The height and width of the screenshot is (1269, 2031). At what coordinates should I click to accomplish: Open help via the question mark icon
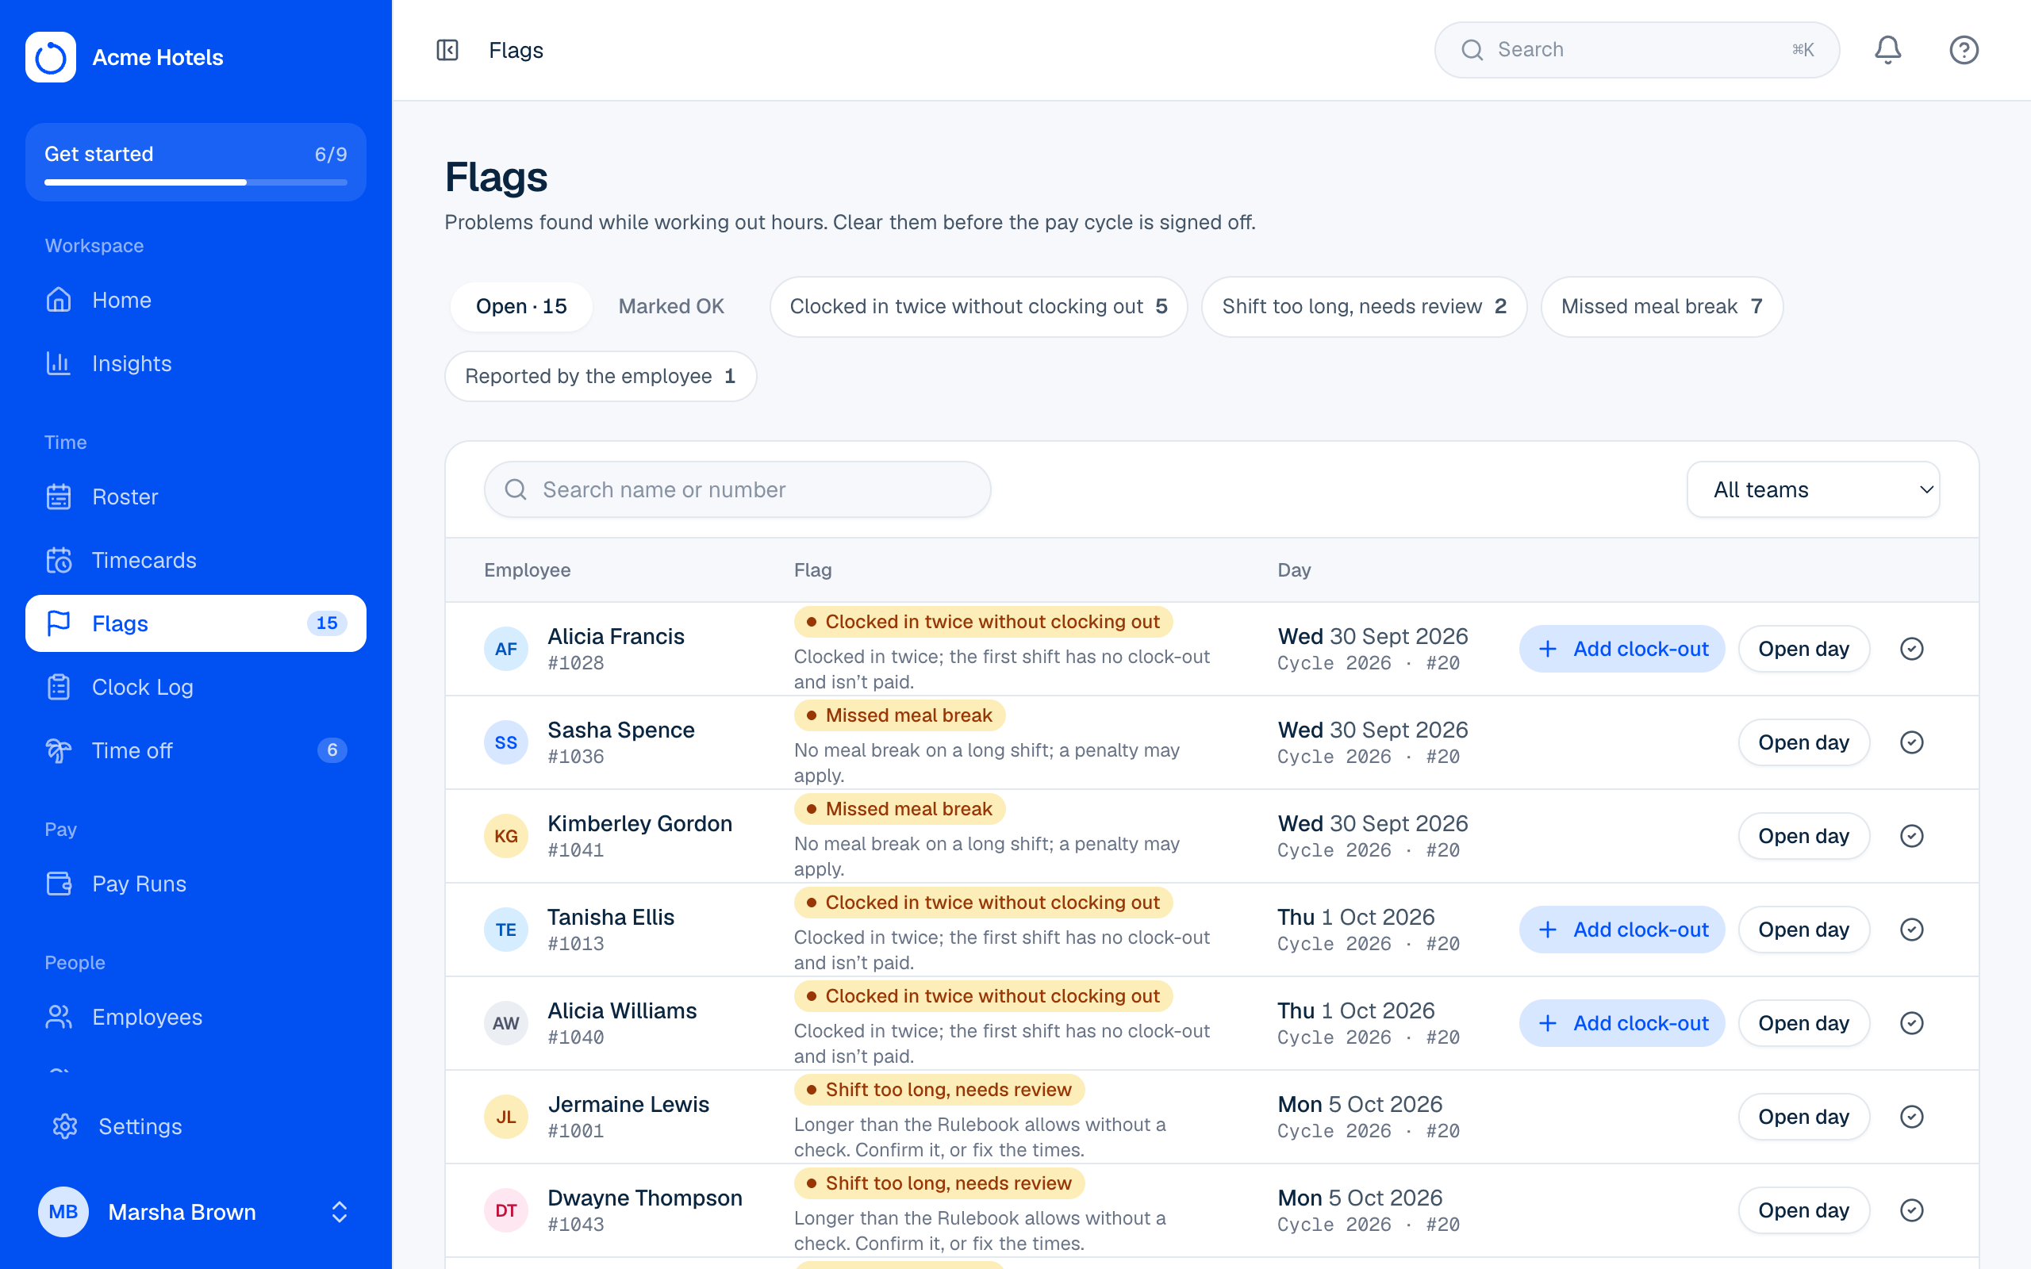coord(1964,50)
